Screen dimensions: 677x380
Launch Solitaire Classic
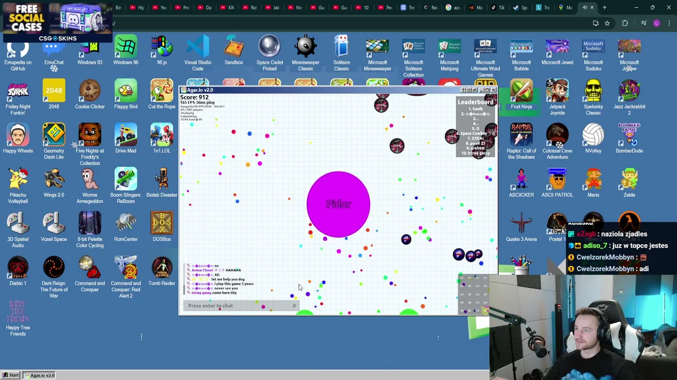click(x=342, y=54)
